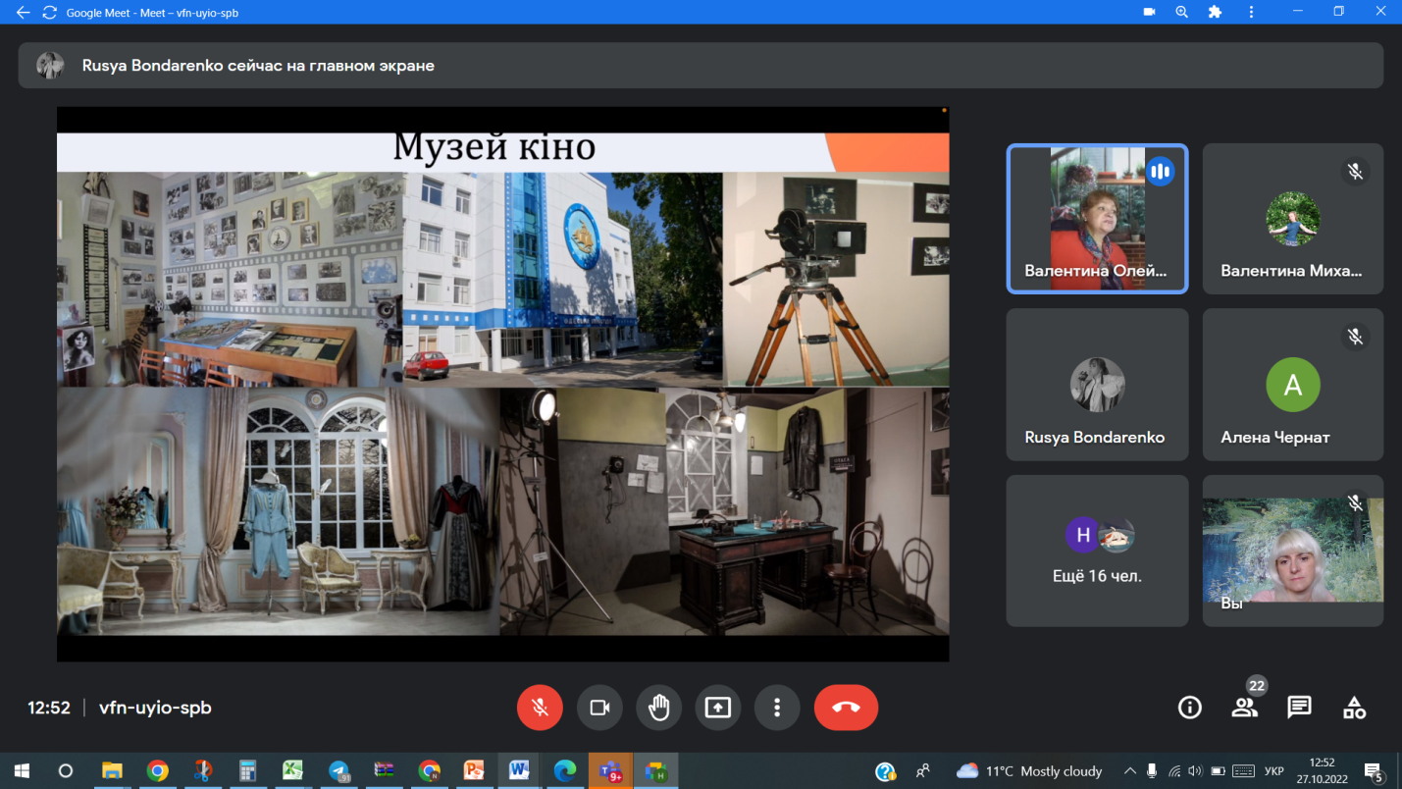Show the participants list icon
This screenshot has width=1402, height=789.
(x=1244, y=708)
